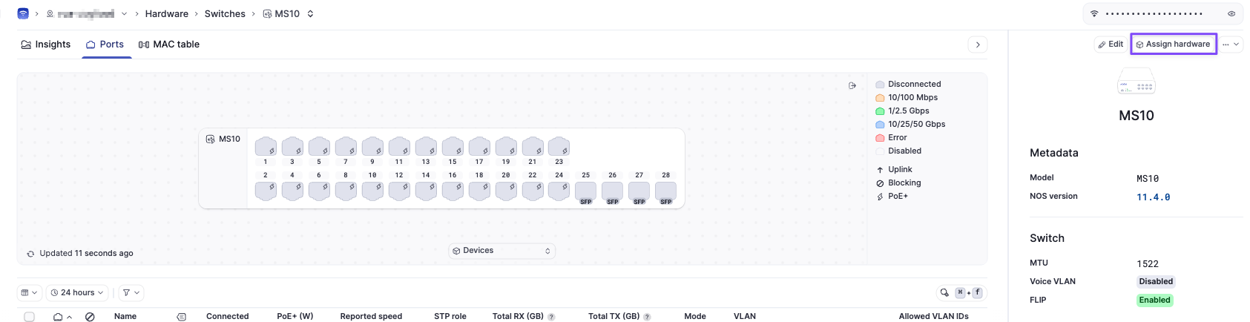The image size is (1250, 322).
Task: Select port 2 on the MS10 diagram
Action: pyautogui.click(x=266, y=191)
